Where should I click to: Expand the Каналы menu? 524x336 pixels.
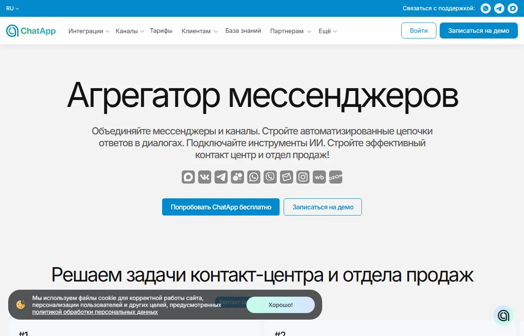(x=130, y=31)
